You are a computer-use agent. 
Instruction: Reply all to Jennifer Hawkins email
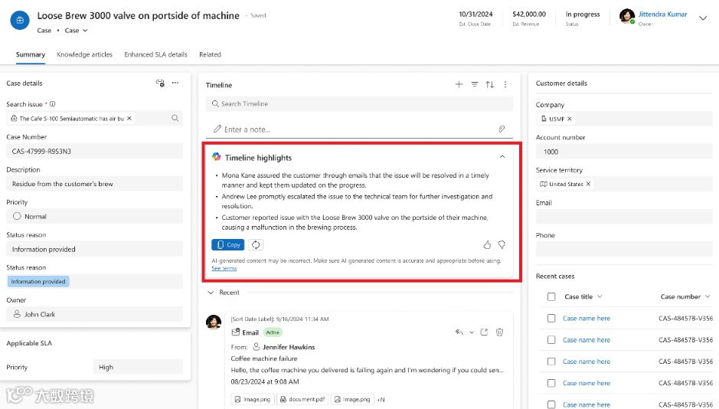point(459,332)
